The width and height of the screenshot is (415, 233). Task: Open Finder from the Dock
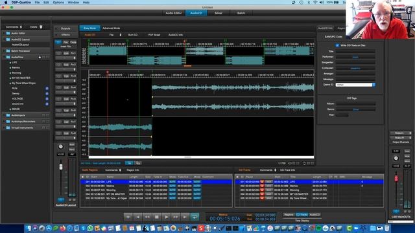(29, 228)
